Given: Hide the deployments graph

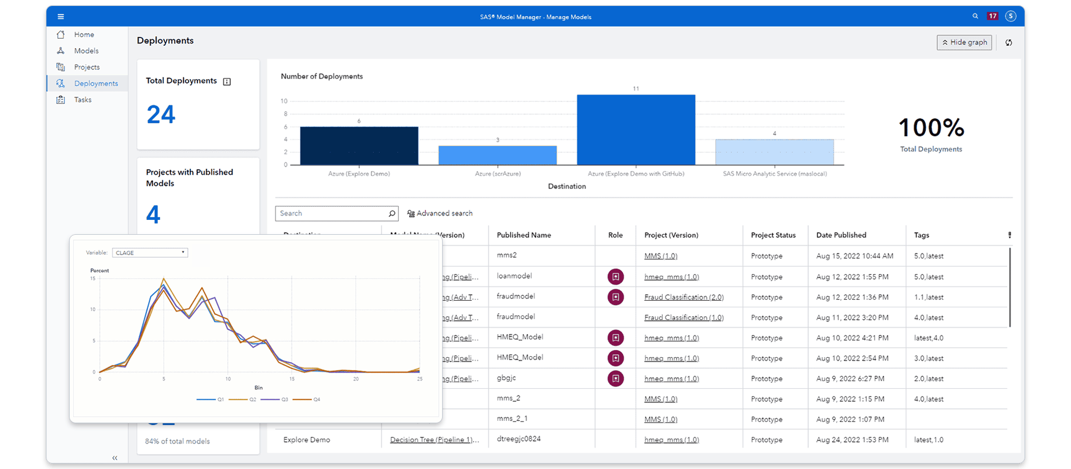Looking at the screenshot, I should point(964,42).
